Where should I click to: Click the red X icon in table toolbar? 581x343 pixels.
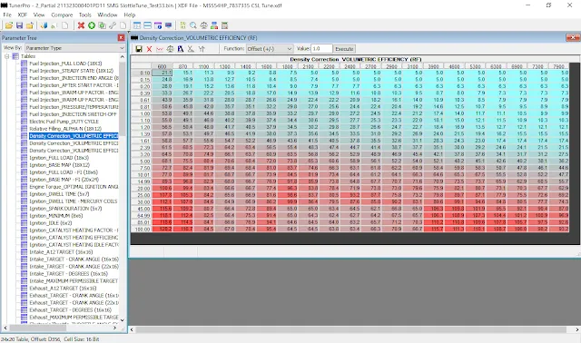[149, 49]
